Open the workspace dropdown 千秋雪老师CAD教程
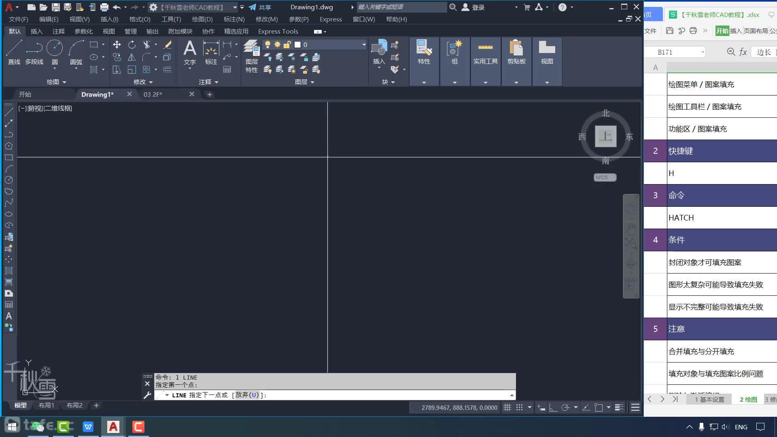The height and width of the screenshot is (437, 777). (x=235, y=7)
